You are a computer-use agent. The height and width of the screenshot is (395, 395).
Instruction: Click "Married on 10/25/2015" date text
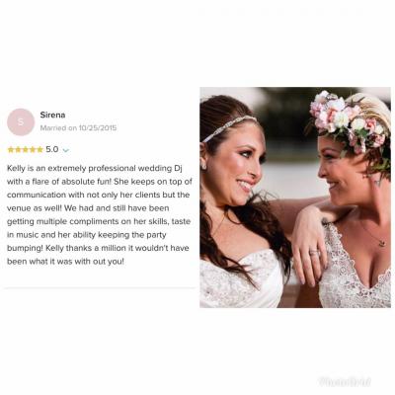tap(78, 127)
